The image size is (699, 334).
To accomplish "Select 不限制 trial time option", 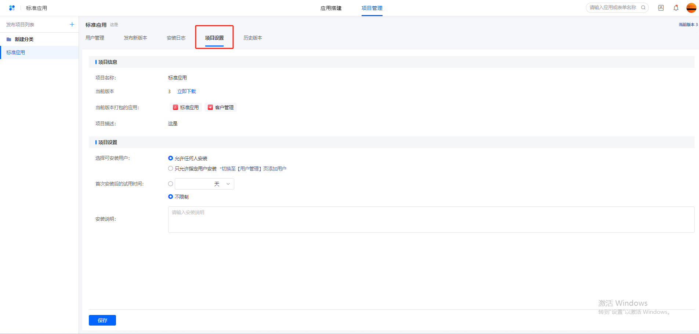I will (x=171, y=197).
